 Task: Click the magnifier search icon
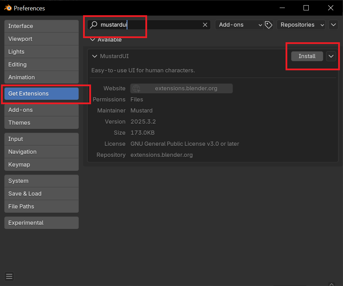94,25
